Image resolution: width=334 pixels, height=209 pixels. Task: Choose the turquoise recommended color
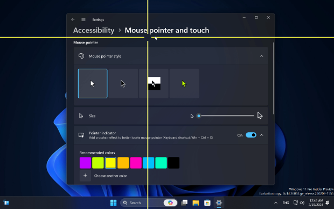(161, 163)
